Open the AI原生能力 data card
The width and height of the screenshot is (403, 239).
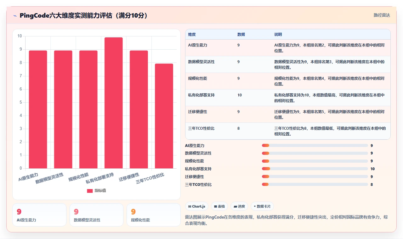[39, 215]
